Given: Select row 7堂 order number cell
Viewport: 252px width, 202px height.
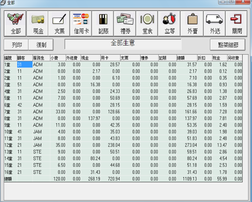Looking at the screenshot, I should tap(10, 112).
